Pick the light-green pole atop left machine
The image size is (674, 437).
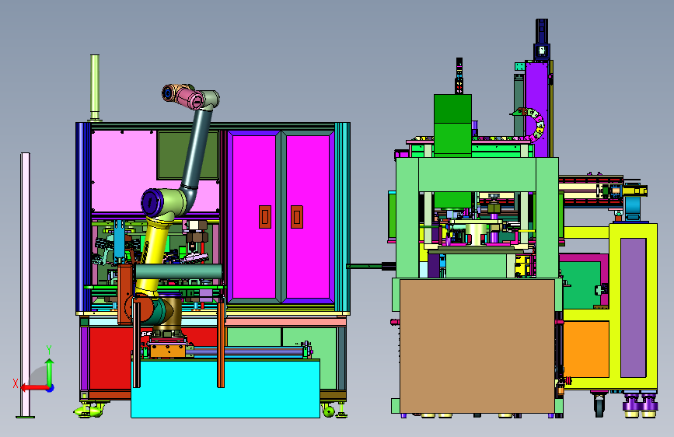tap(95, 87)
